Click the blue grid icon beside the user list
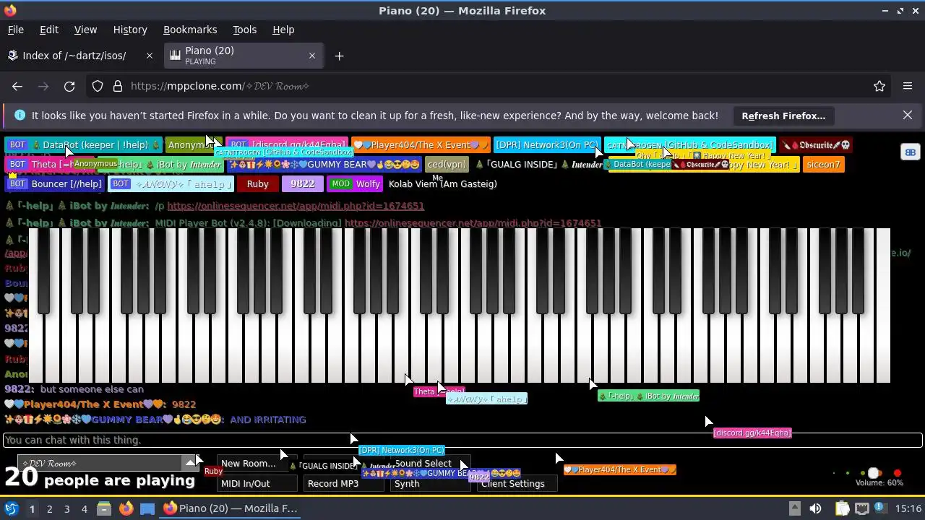 (910, 152)
